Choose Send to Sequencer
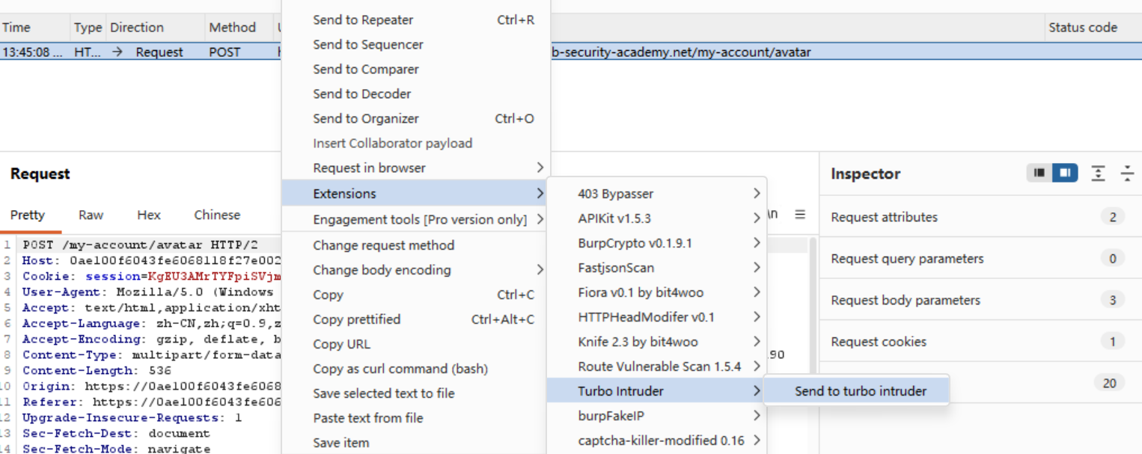The image size is (1142, 454). click(x=415, y=45)
